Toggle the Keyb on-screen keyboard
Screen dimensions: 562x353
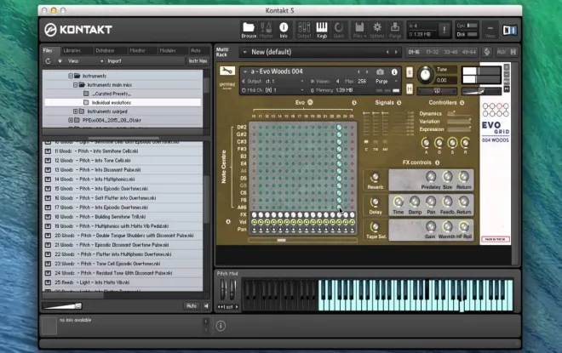[x=322, y=30]
